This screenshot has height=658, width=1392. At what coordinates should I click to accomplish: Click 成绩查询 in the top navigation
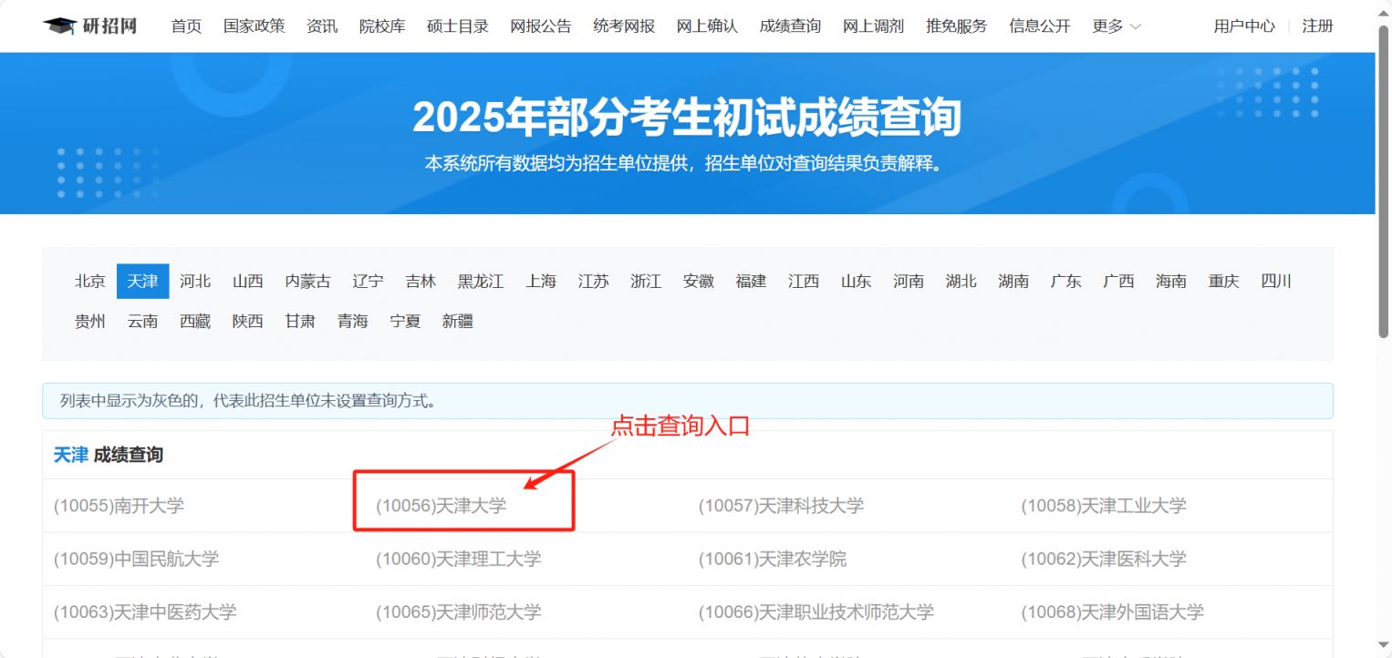click(790, 26)
